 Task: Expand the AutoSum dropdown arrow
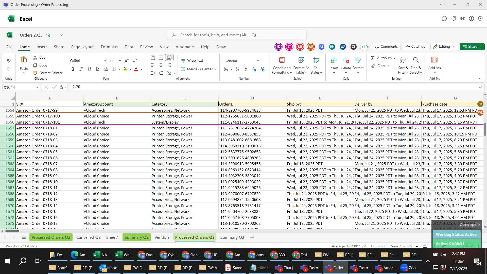pos(394,58)
